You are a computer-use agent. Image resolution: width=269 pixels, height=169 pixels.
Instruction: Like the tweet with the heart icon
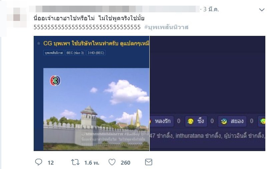click(x=112, y=162)
